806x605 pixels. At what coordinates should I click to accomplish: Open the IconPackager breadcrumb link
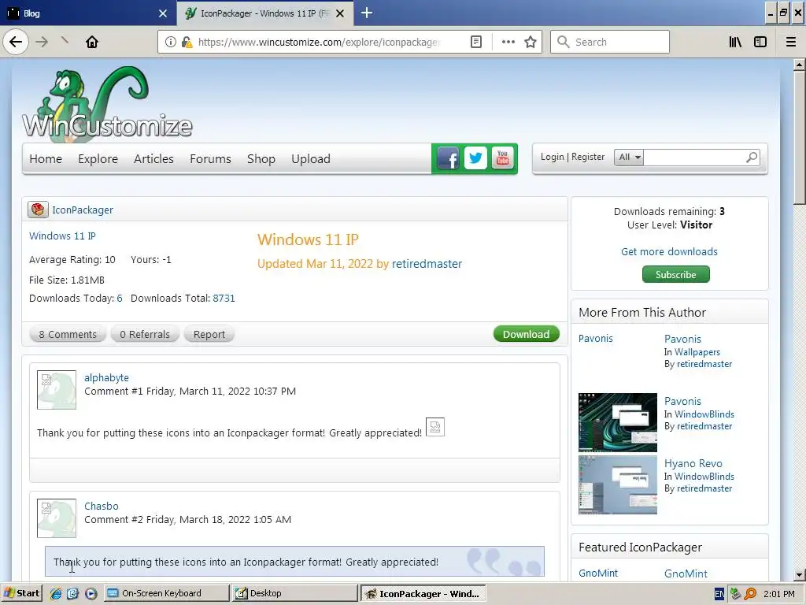[82, 210]
